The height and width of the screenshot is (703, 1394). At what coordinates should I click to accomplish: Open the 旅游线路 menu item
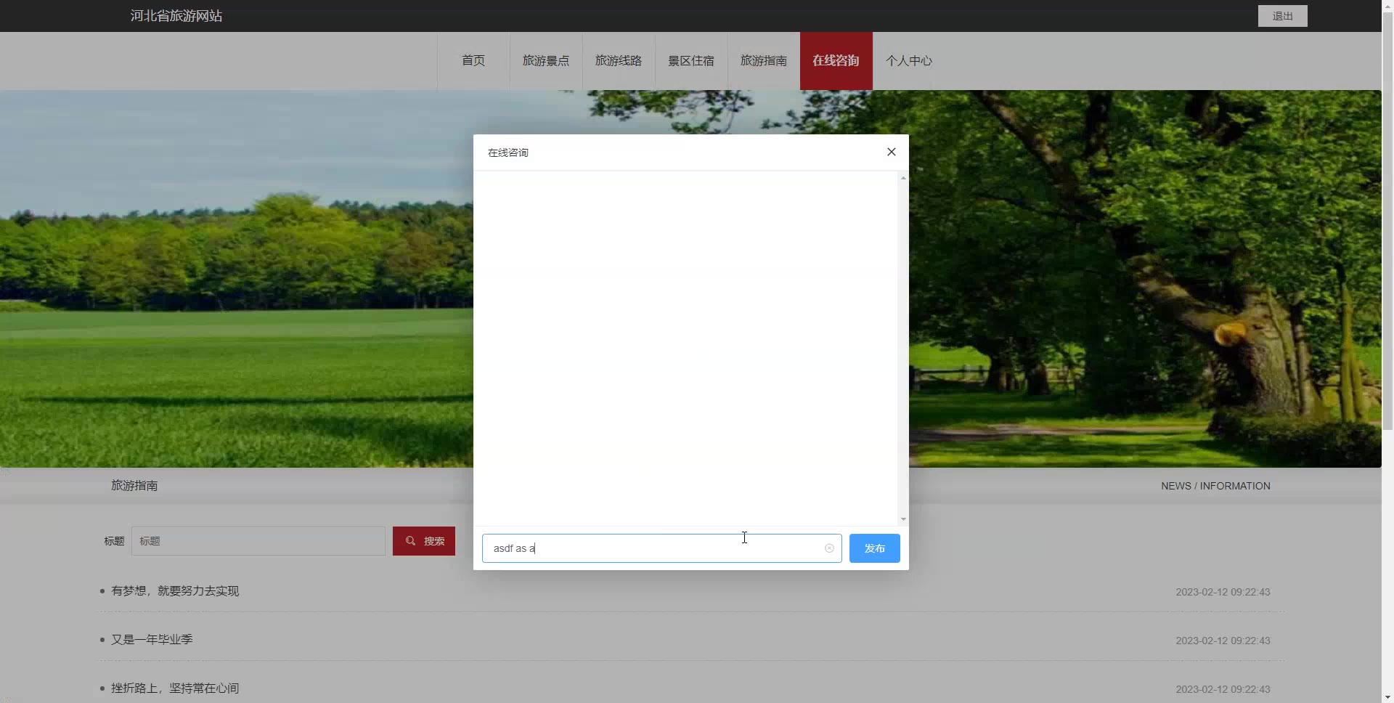(x=619, y=61)
